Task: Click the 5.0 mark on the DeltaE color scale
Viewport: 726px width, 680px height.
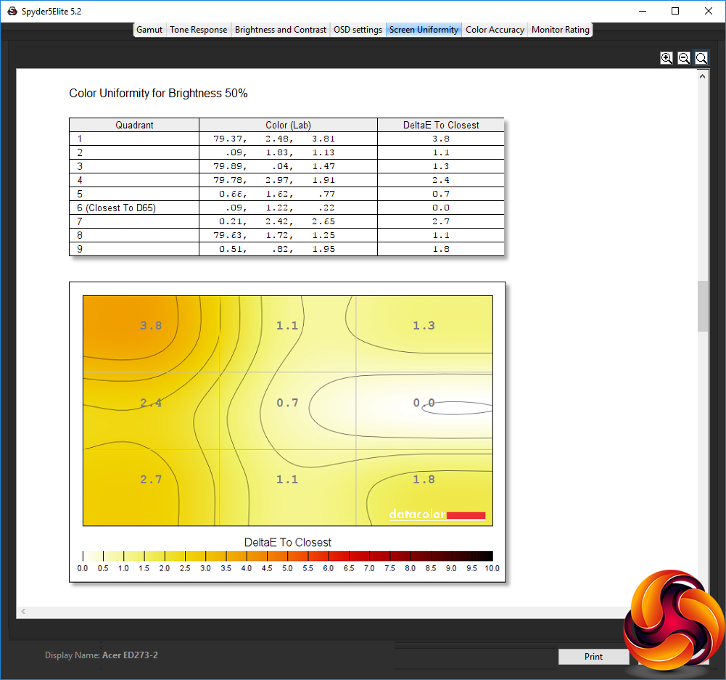Action: click(287, 568)
